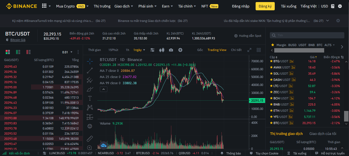Toggle favorite star for ETH/USDT
This screenshot has width=349, height=156.
click(x=271, y=111)
